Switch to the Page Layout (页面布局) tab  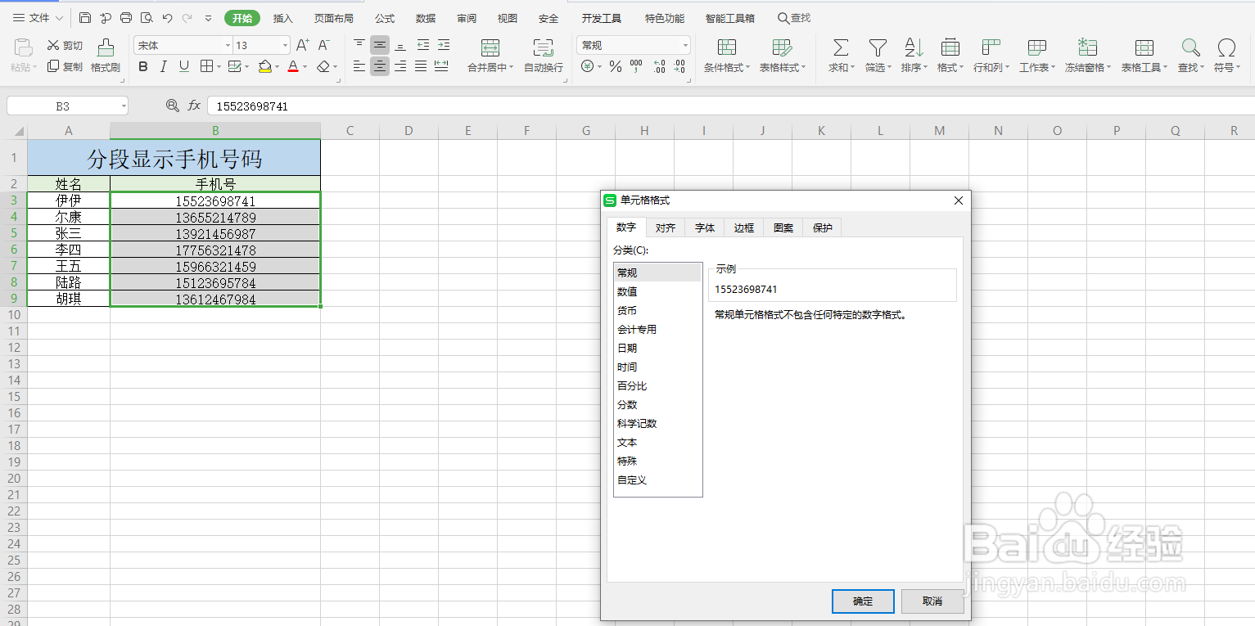(334, 18)
